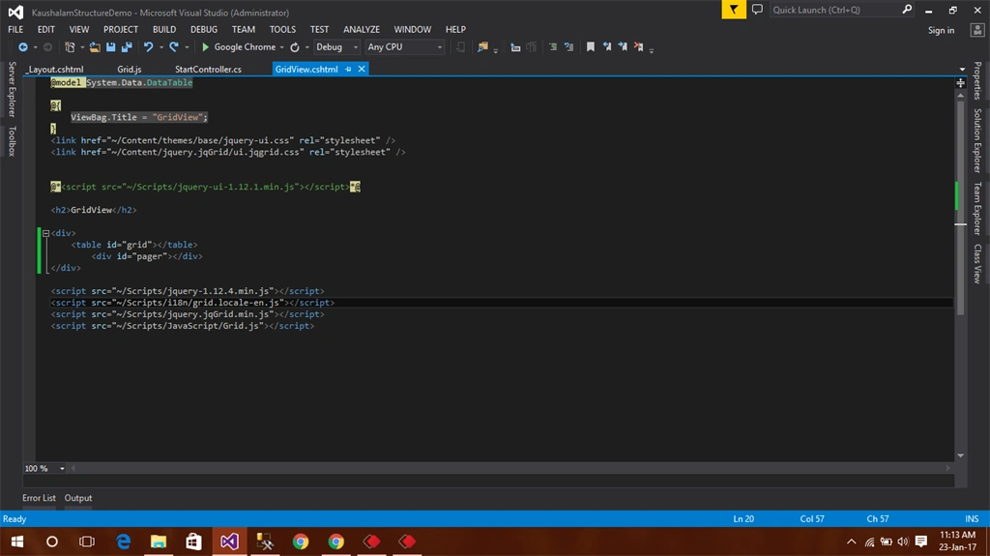Start debugging with the green play icon
This screenshot has width=990, height=556.
click(205, 46)
